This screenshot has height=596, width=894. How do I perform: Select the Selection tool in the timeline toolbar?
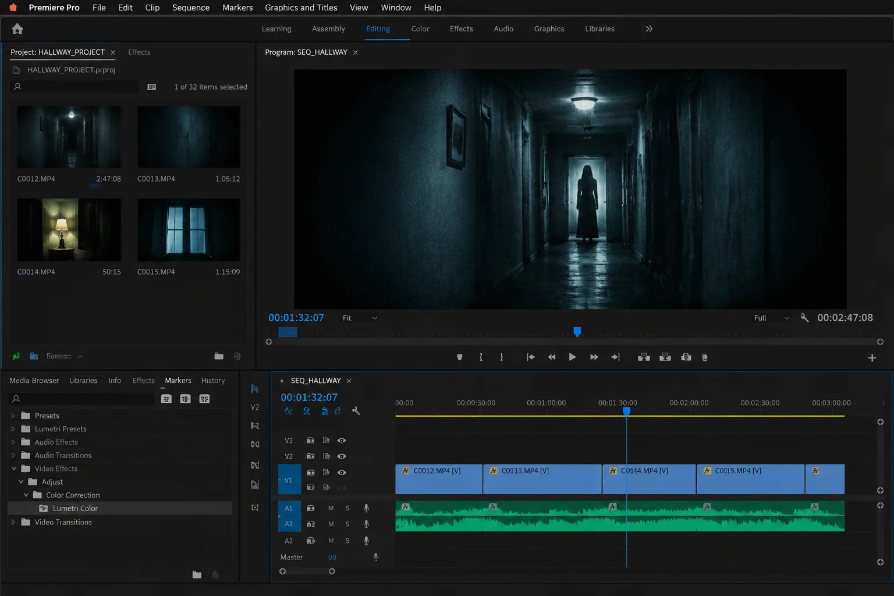[x=254, y=388]
